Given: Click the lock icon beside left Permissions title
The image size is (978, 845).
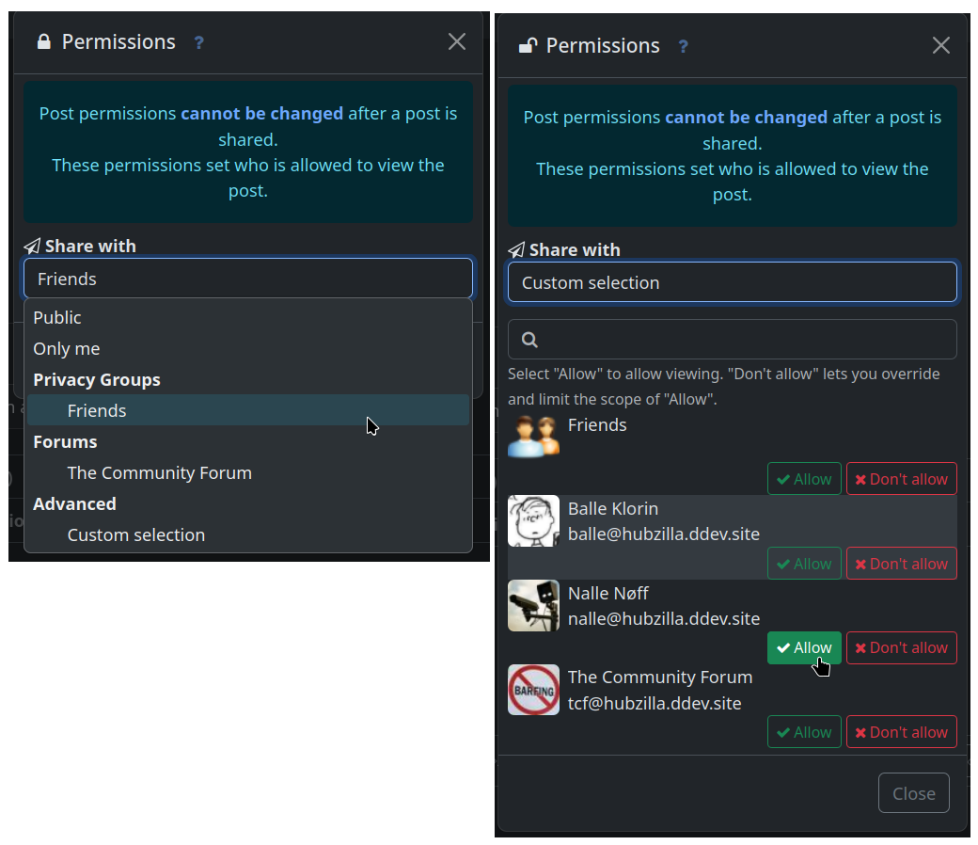Looking at the screenshot, I should (x=42, y=40).
